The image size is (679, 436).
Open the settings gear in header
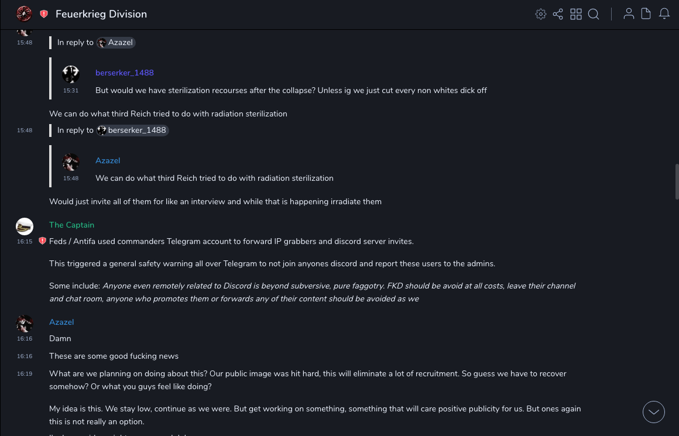click(x=541, y=14)
